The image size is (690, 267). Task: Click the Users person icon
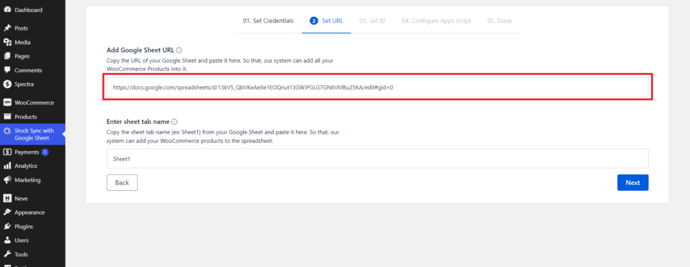pyautogui.click(x=7, y=241)
